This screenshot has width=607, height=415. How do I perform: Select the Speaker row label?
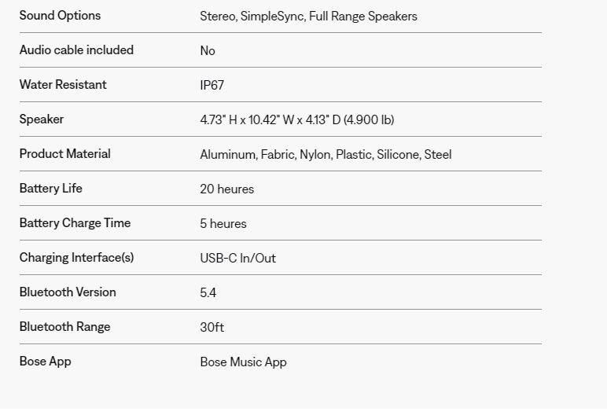(x=42, y=119)
